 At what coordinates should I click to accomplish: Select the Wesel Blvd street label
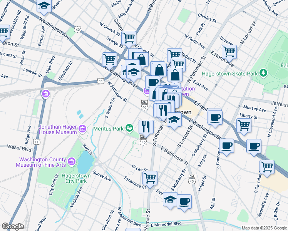pyautogui.click(x=19, y=148)
